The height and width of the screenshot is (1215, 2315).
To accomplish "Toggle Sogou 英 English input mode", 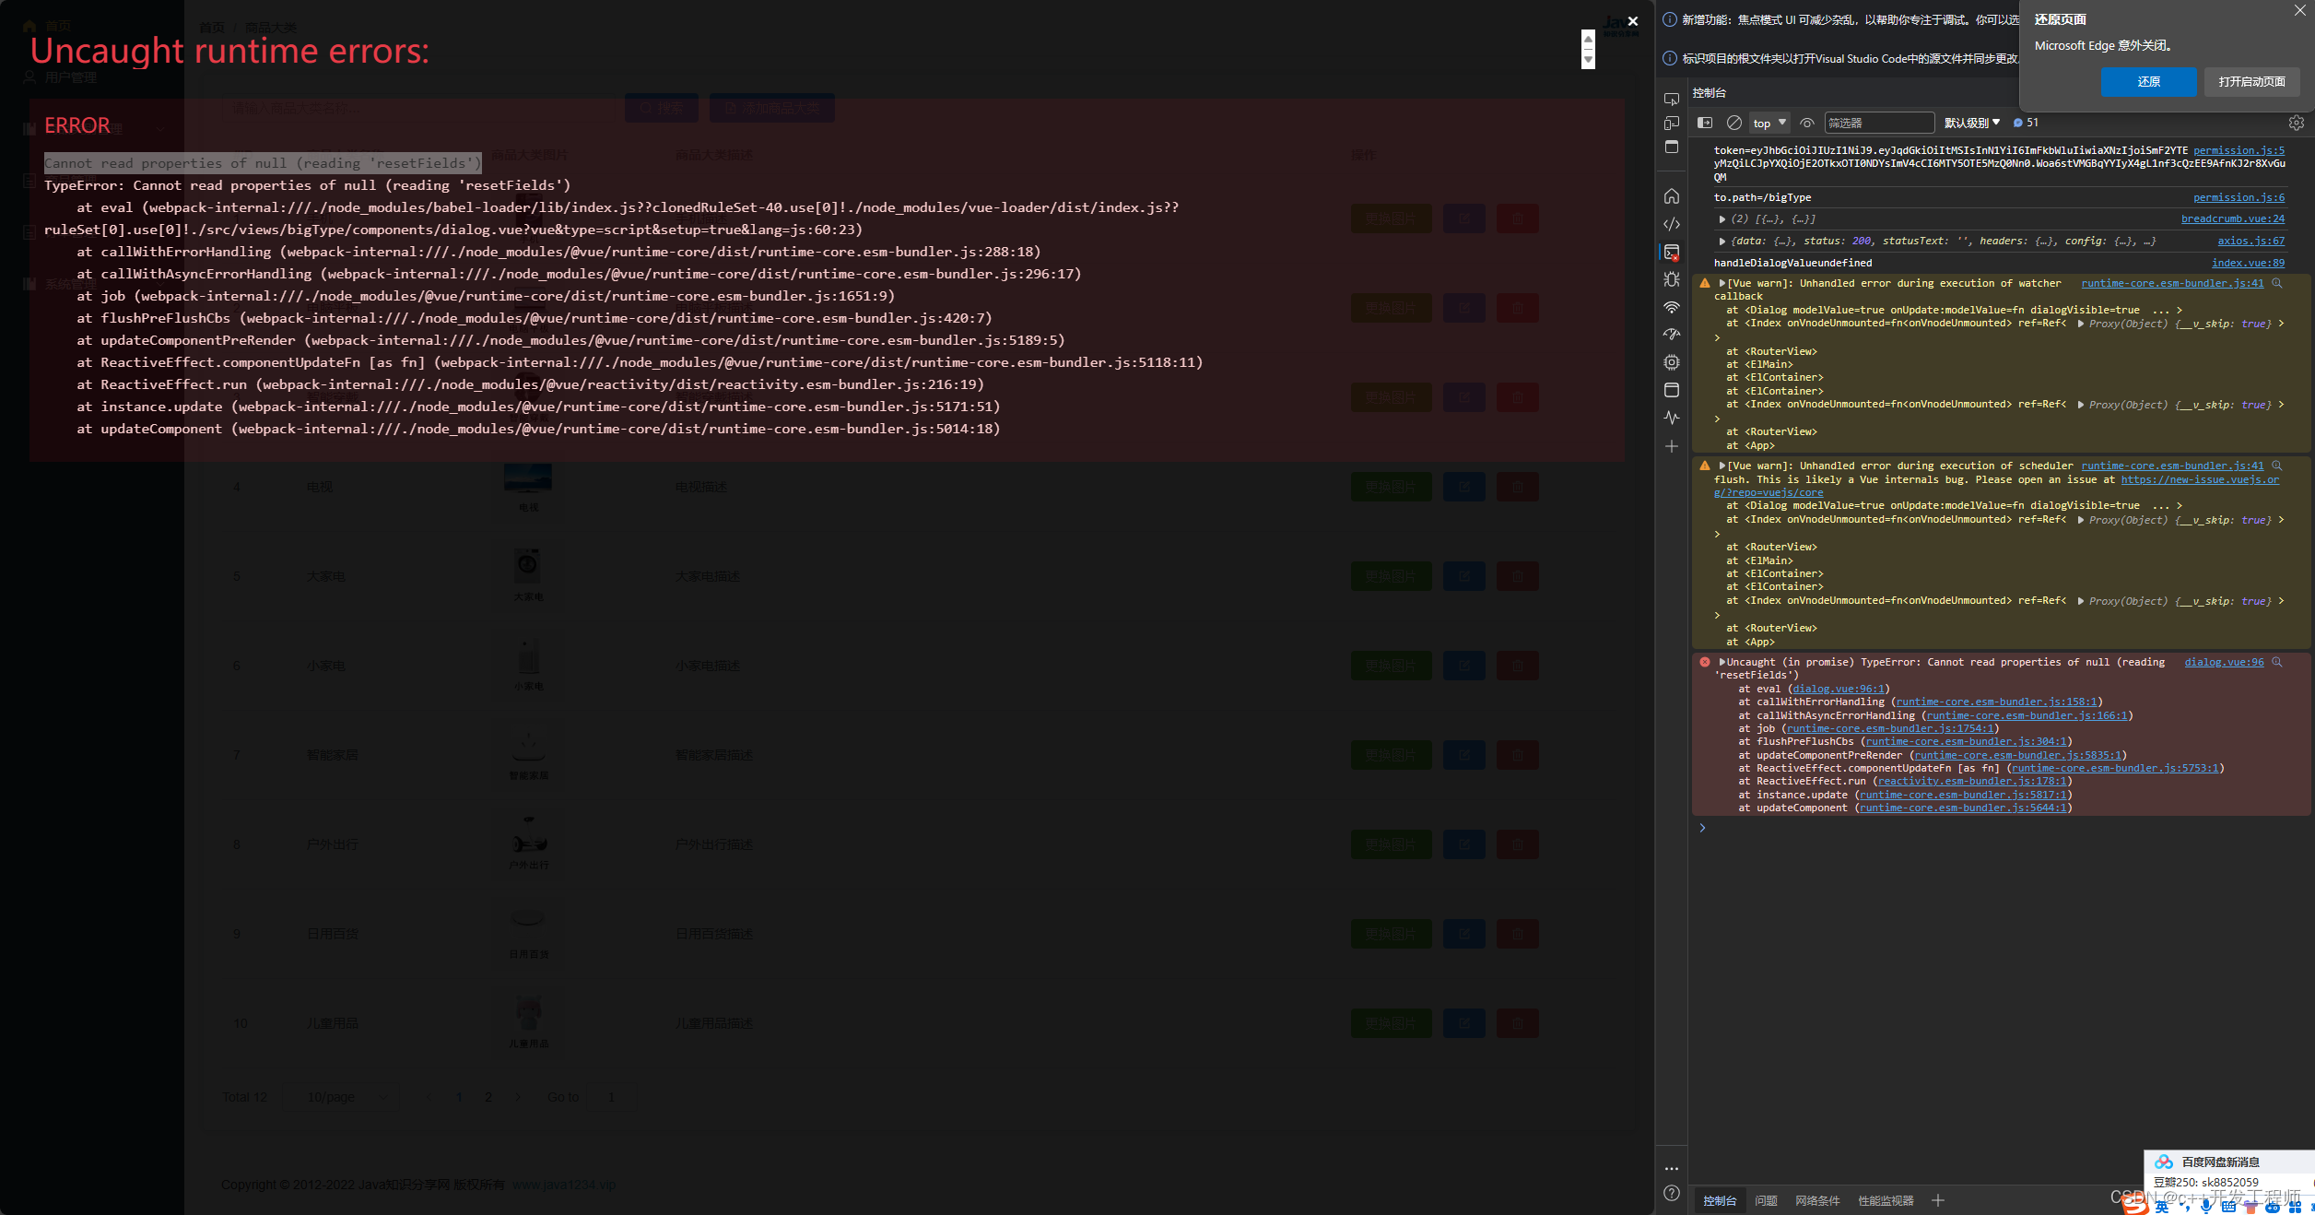I will point(2163,1207).
